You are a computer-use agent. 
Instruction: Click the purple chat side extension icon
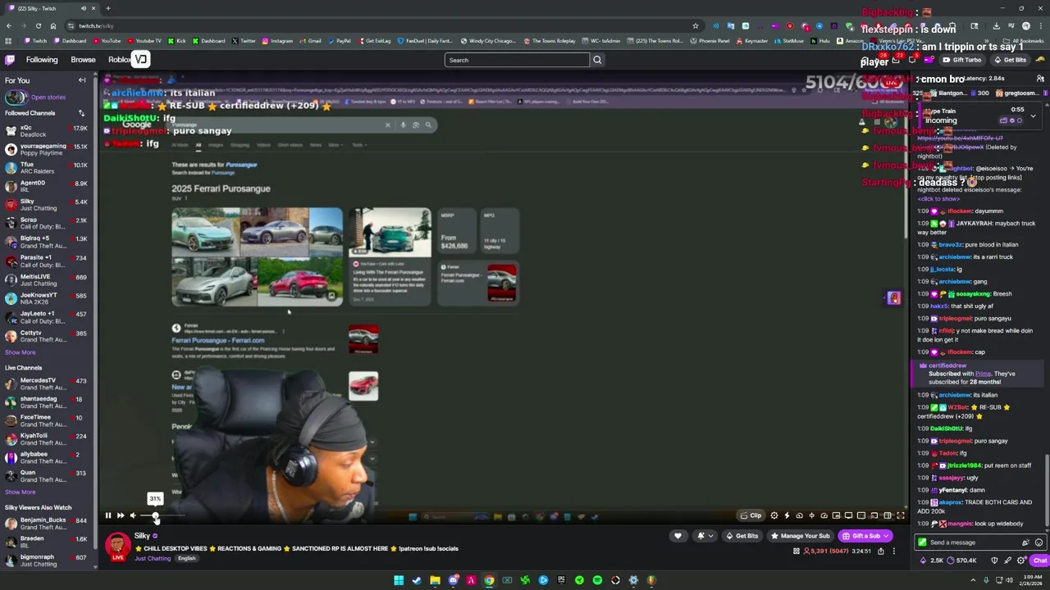pos(894,298)
